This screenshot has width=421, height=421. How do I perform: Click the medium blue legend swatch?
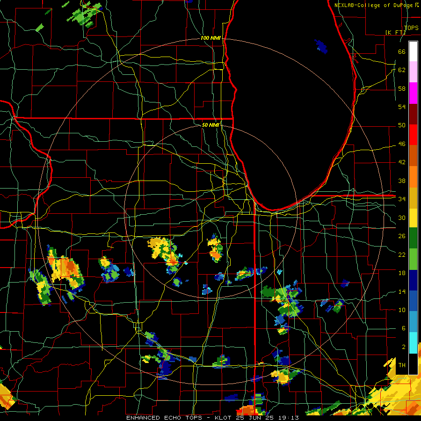tap(413, 301)
